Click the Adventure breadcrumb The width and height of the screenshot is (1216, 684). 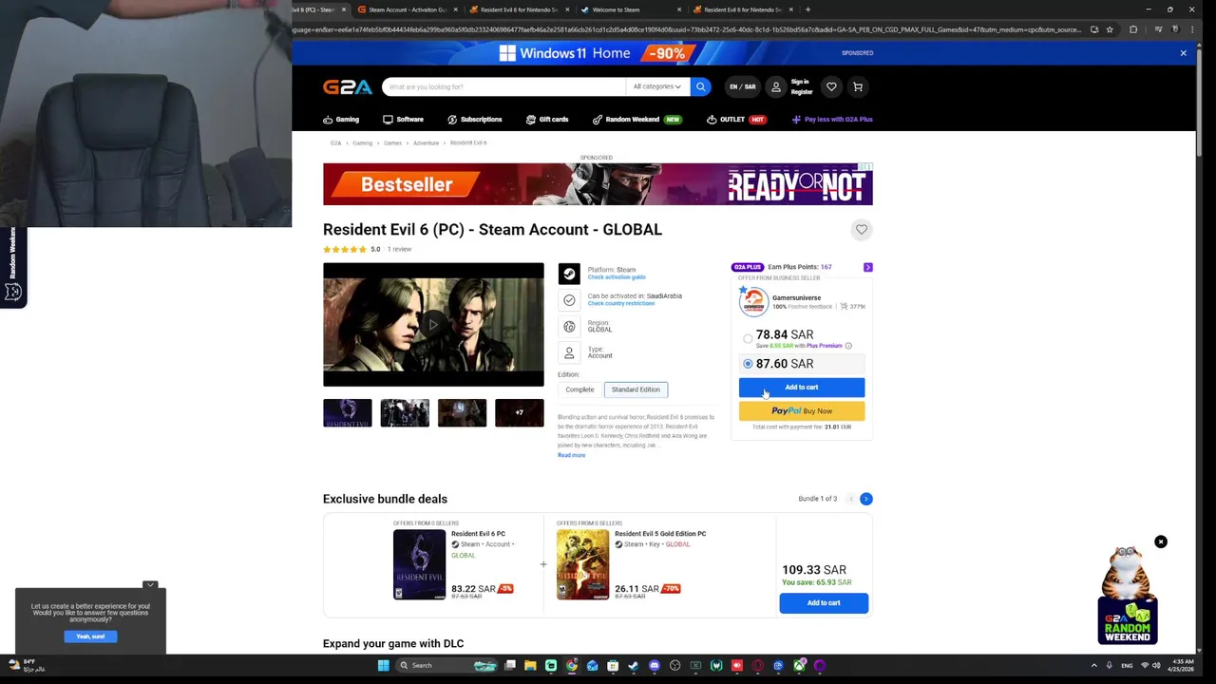pyautogui.click(x=426, y=143)
